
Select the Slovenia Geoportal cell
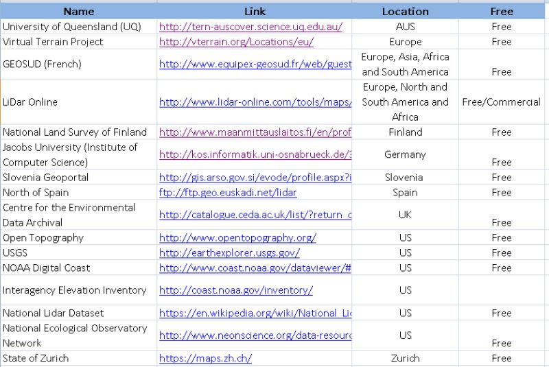pyautogui.click(x=79, y=178)
